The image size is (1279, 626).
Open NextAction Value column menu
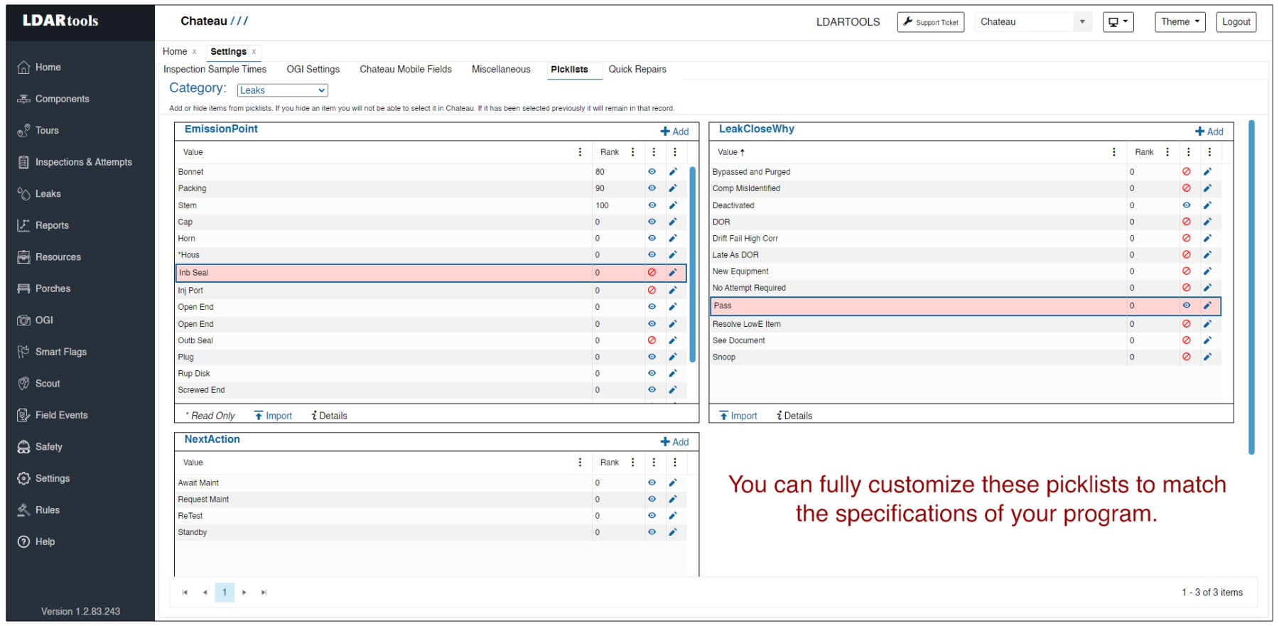580,463
